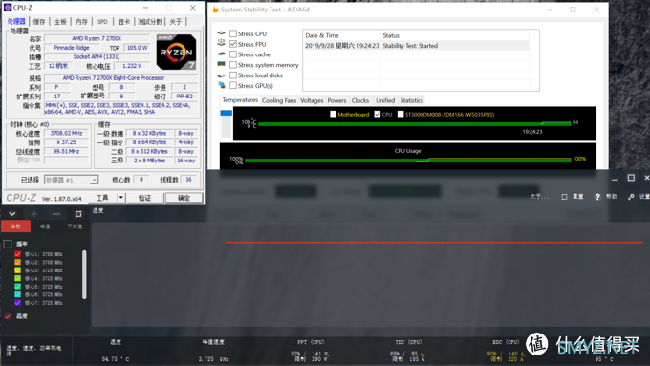Click the CPU-Z OK button
The width and height of the screenshot is (650, 366).
pyautogui.click(x=184, y=198)
